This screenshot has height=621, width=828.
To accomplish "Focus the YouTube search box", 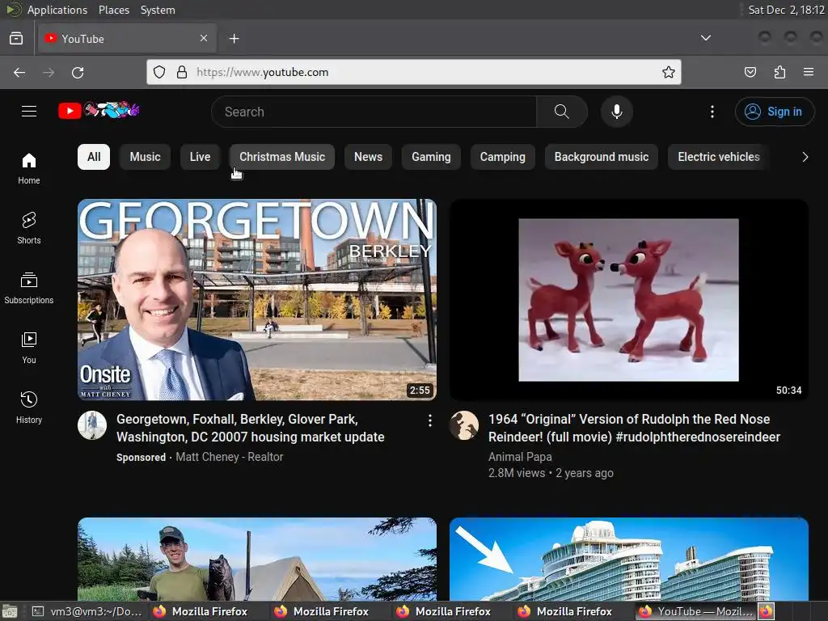I will (x=374, y=112).
